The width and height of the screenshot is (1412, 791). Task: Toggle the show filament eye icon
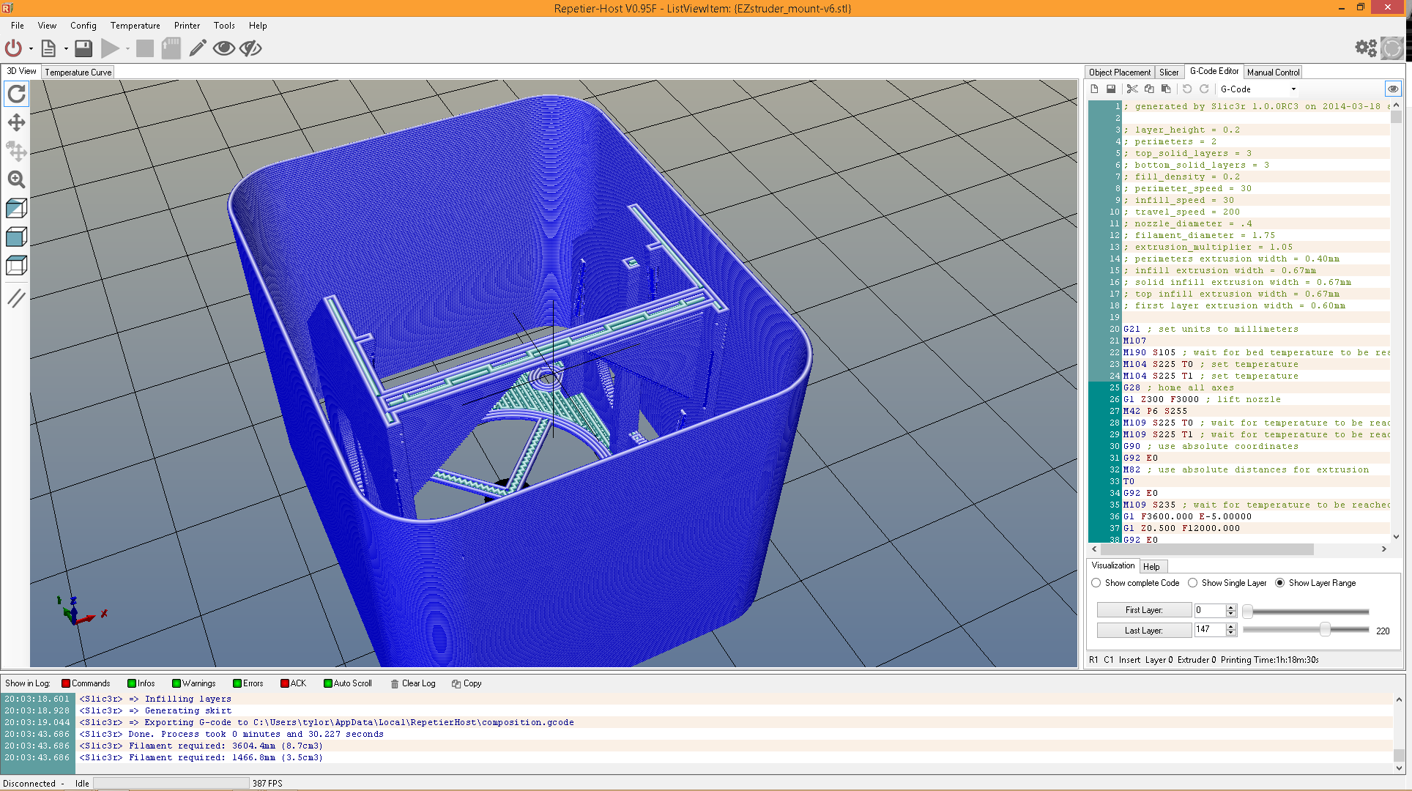pyautogui.click(x=223, y=48)
